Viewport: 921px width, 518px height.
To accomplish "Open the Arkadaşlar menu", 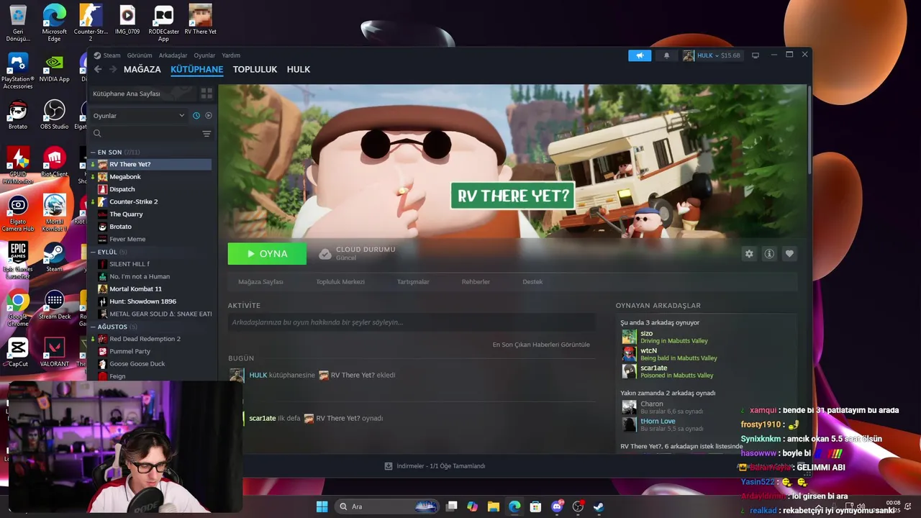I will (x=173, y=55).
